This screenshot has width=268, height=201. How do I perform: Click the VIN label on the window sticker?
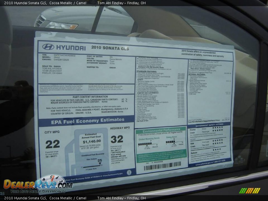click(44, 55)
